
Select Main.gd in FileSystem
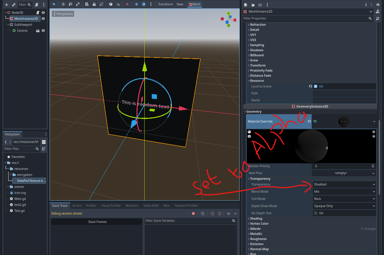[20, 199]
